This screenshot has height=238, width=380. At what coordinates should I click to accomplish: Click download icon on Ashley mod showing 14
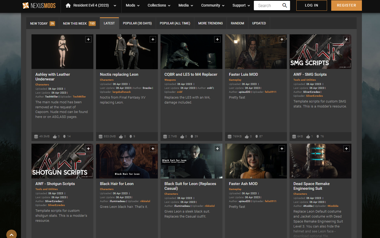(x=64, y=137)
